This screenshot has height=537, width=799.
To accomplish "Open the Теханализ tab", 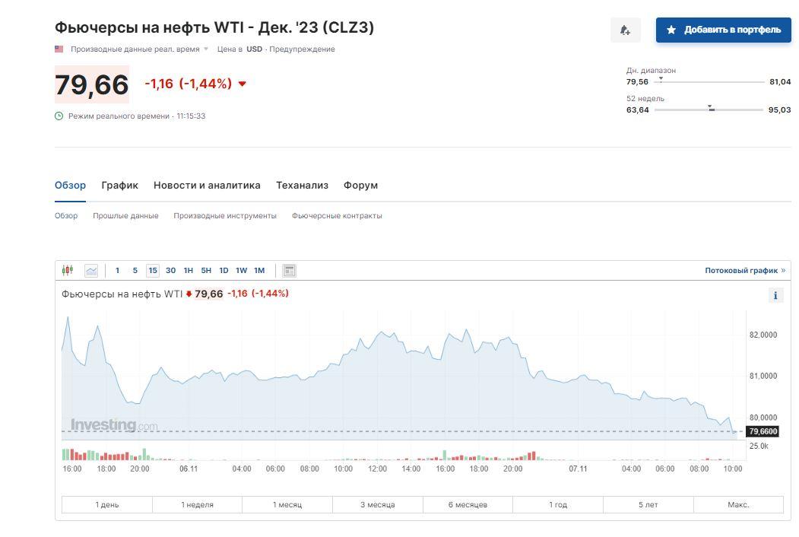I will pos(302,185).
